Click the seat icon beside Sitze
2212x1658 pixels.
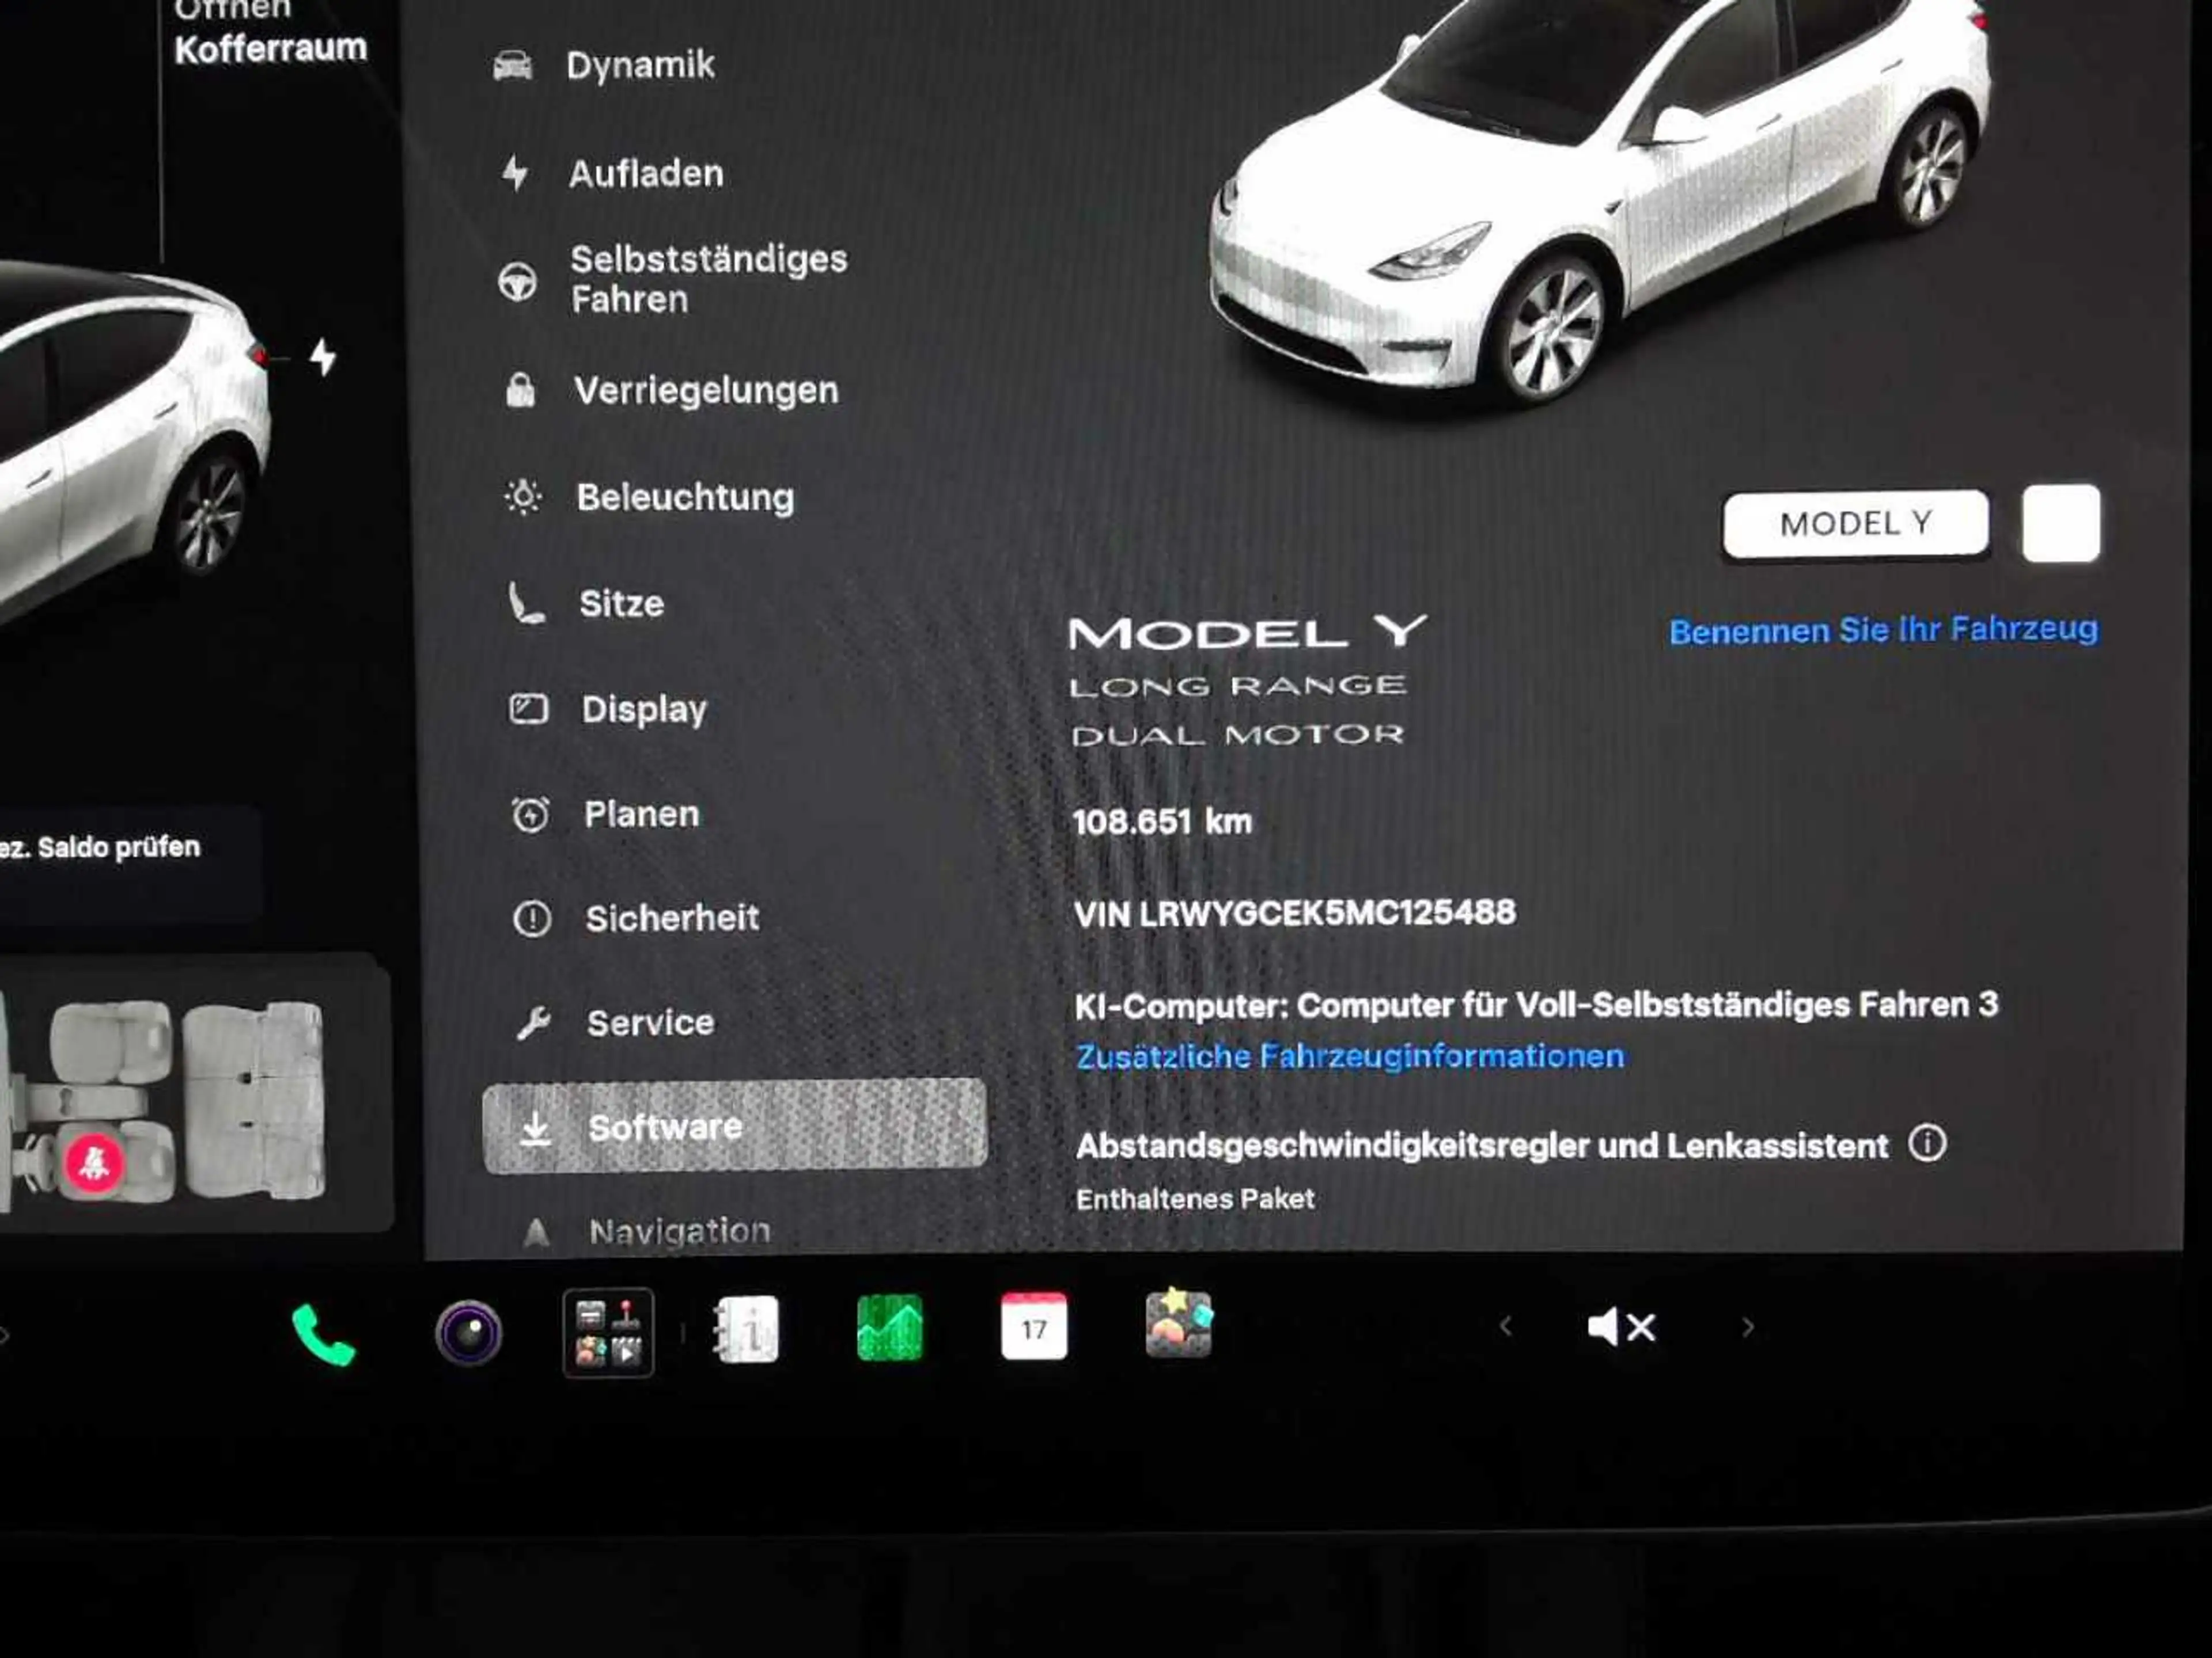pos(526,603)
